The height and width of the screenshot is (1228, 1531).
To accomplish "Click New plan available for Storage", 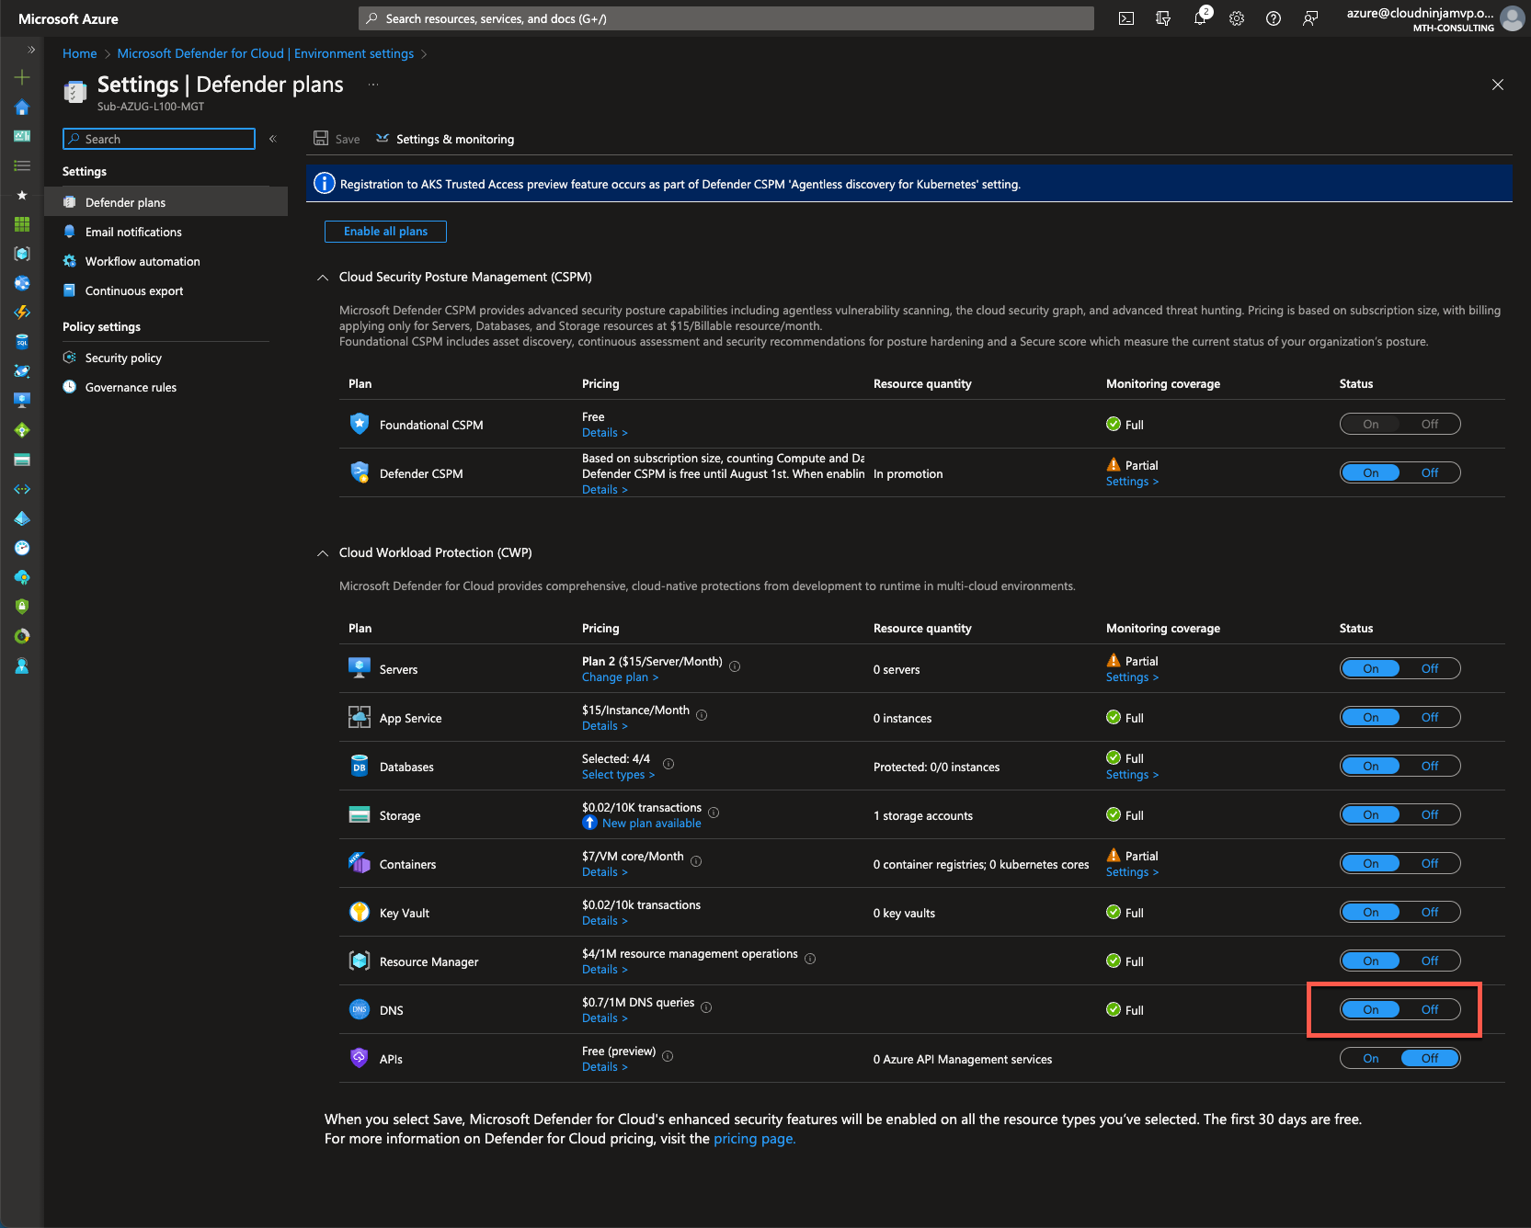I will [x=651, y=824].
